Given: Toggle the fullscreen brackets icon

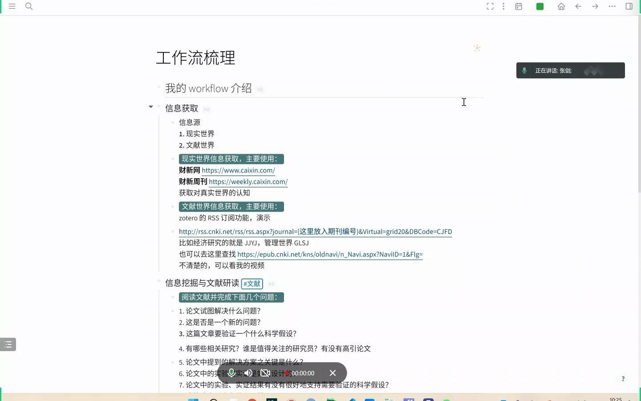Looking at the screenshot, I should click(490, 6).
